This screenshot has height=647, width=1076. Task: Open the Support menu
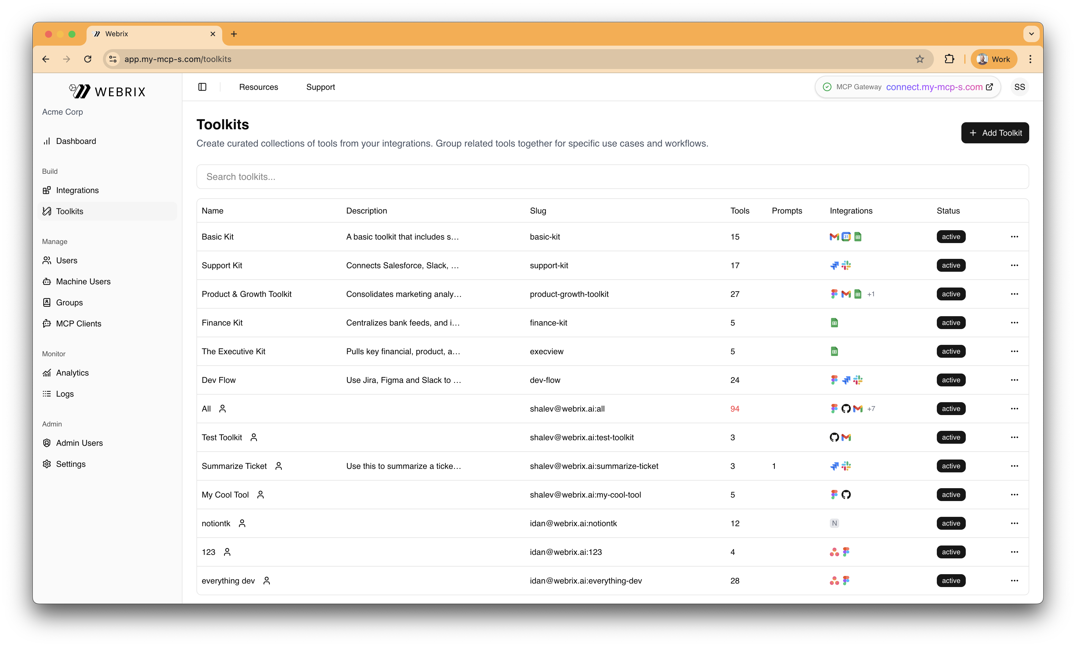pos(320,87)
